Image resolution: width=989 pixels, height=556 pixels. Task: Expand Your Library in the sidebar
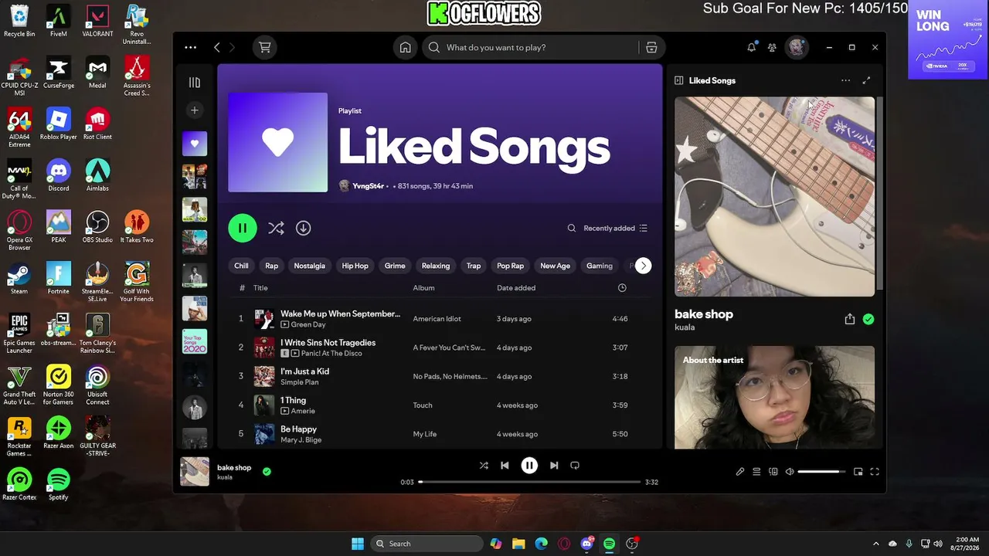[x=195, y=83]
